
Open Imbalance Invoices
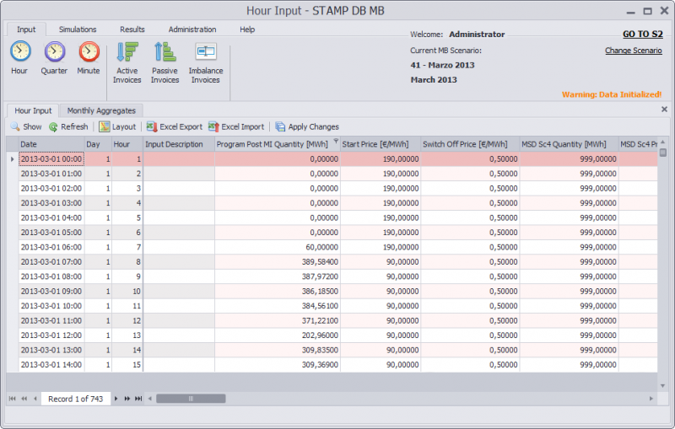pos(205,62)
